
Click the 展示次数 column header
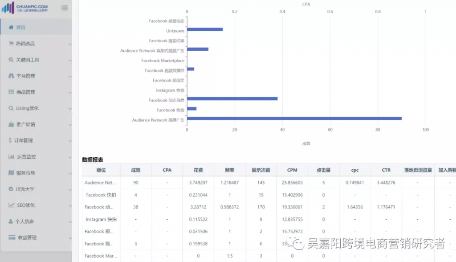pos(261,170)
